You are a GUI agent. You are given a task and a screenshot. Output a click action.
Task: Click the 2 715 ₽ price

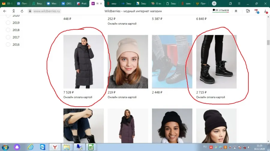tap(201, 92)
